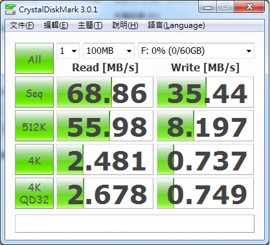Open the 主題(T) menu
Screen dimensions: 270x245
pyautogui.click(x=90, y=25)
